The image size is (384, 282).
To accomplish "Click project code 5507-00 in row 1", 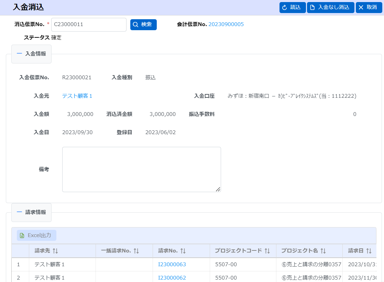I will pos(226,265).
